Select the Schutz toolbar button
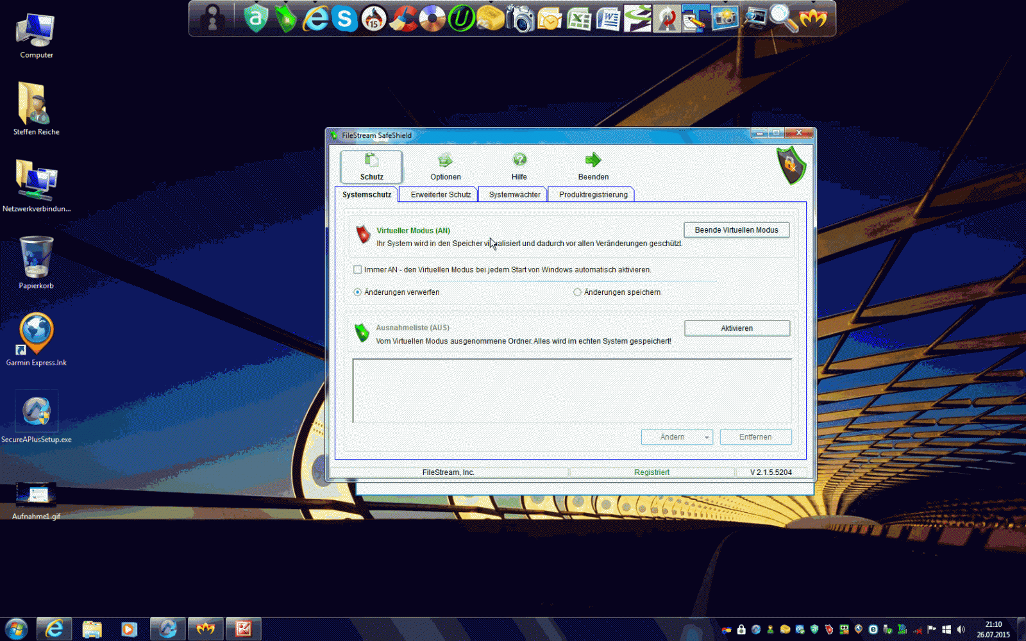 coord(371,167)
